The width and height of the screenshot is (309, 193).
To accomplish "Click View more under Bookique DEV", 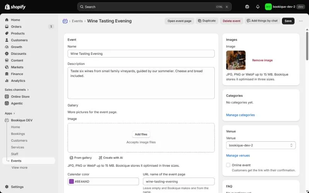I will (20, 168).
